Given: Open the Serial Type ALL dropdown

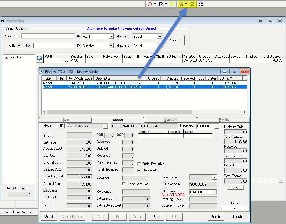Looking at the screenshot, I should click(x=214, y=177).
